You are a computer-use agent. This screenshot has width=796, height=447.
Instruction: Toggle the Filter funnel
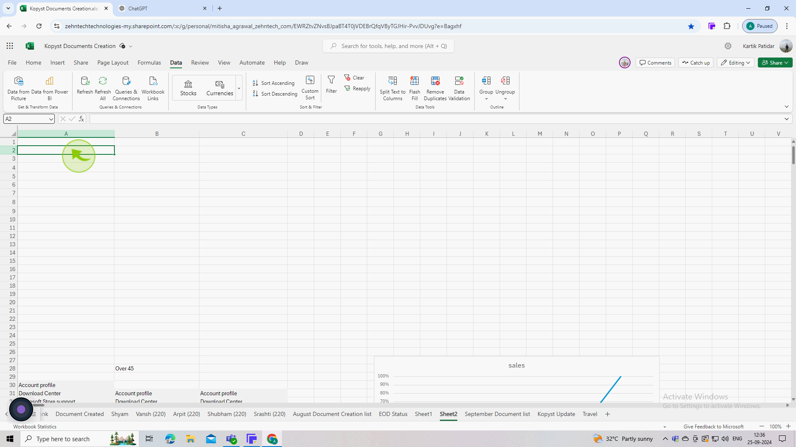pyautogui.click(x=331, y=84)
